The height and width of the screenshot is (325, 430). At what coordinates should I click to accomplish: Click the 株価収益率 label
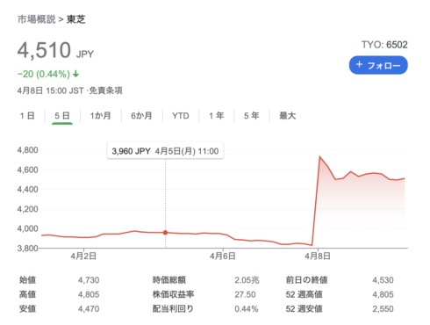[173, 294]
